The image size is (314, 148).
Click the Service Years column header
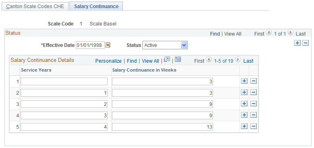click(36, 70)
